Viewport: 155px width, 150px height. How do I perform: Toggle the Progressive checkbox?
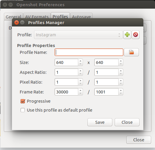[x=23, y=101]
